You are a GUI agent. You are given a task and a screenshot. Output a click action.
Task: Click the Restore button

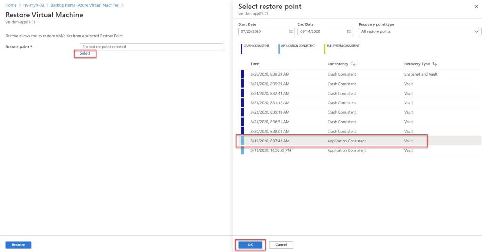[x=18, y=245]
